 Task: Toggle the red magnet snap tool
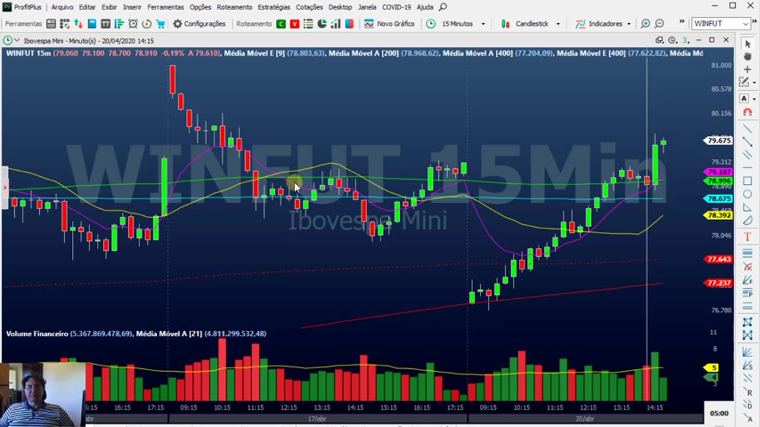[748, 112]
